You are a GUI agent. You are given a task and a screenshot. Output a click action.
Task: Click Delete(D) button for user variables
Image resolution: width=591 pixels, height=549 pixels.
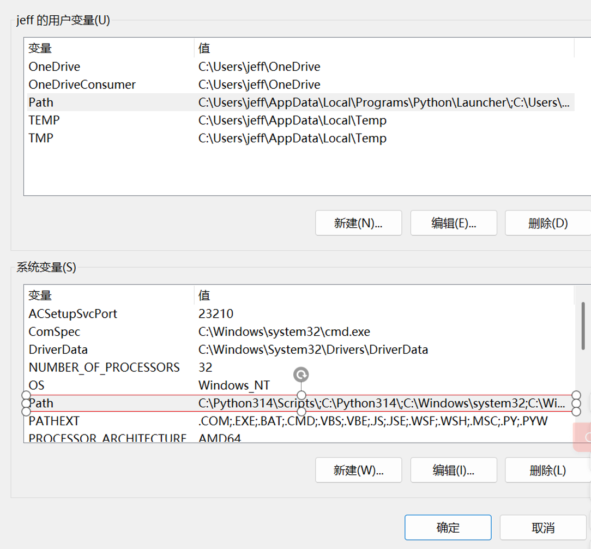click(x=547, y=223)
